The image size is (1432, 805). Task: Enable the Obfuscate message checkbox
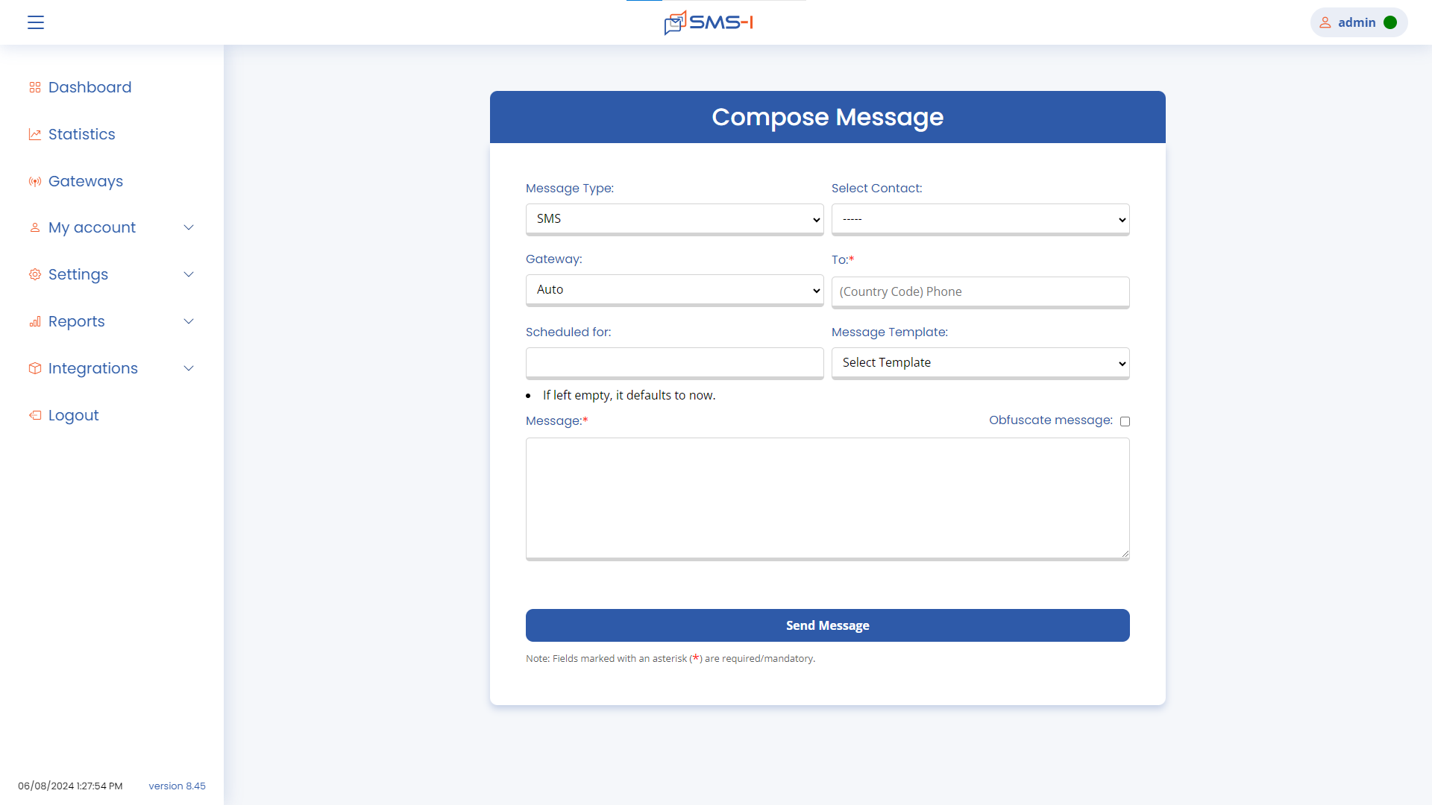(x=1125, y=421)
